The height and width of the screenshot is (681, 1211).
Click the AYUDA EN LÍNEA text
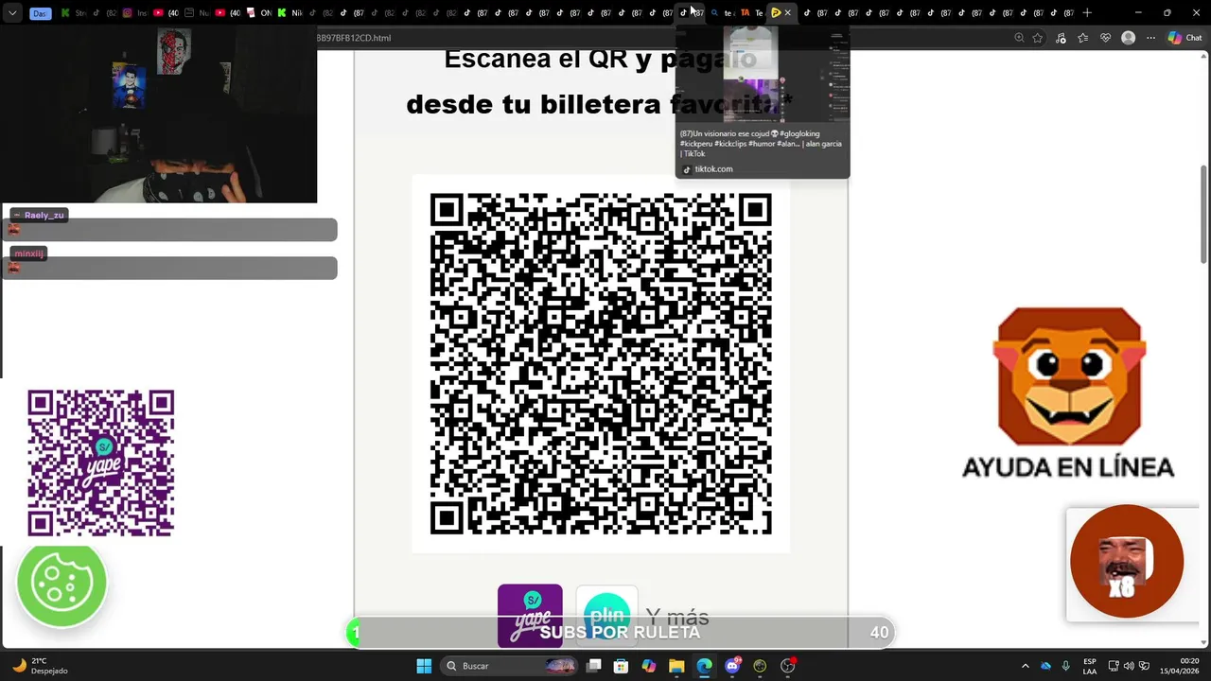pyautogui.click(x=1068, y=467)
